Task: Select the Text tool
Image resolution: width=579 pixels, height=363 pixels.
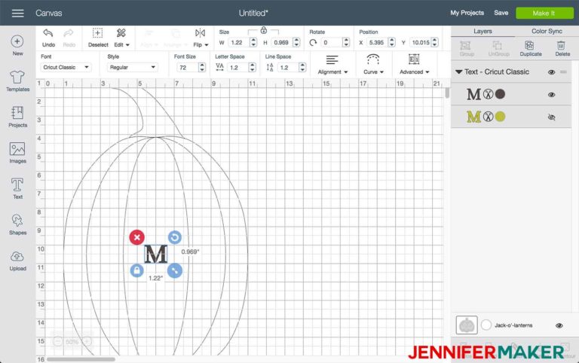Action: point(17,188)
